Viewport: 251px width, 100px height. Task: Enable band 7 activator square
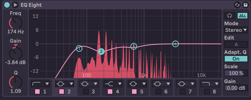point(183,92)
